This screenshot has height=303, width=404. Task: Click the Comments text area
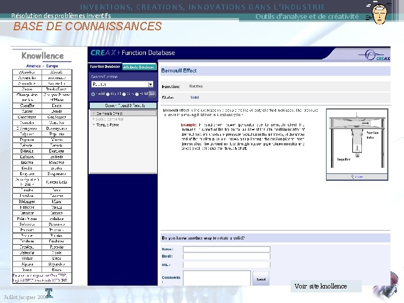pyautogui.click(x=217, y=278)
